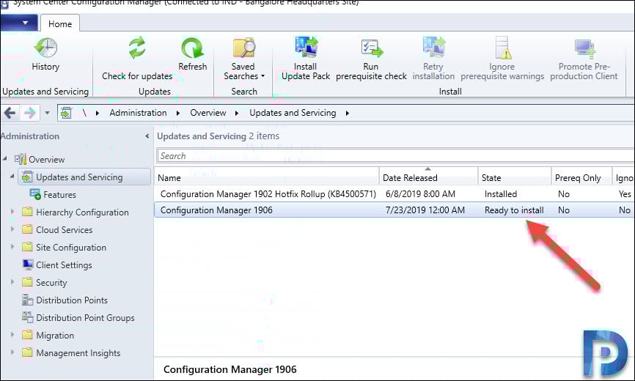Click the Overview node icon

(21, 159)
